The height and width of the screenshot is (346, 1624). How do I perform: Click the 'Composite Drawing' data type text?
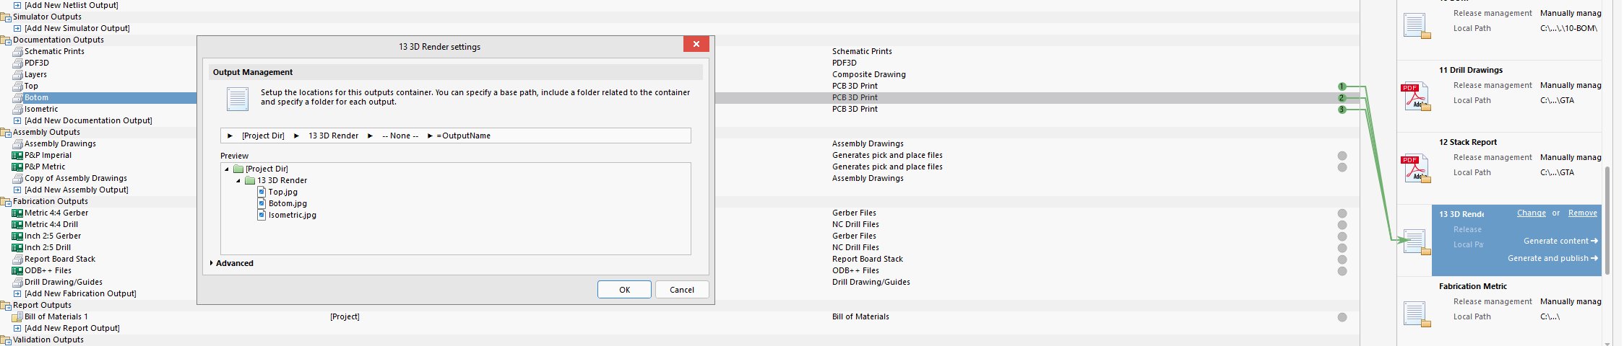point(868,75)
